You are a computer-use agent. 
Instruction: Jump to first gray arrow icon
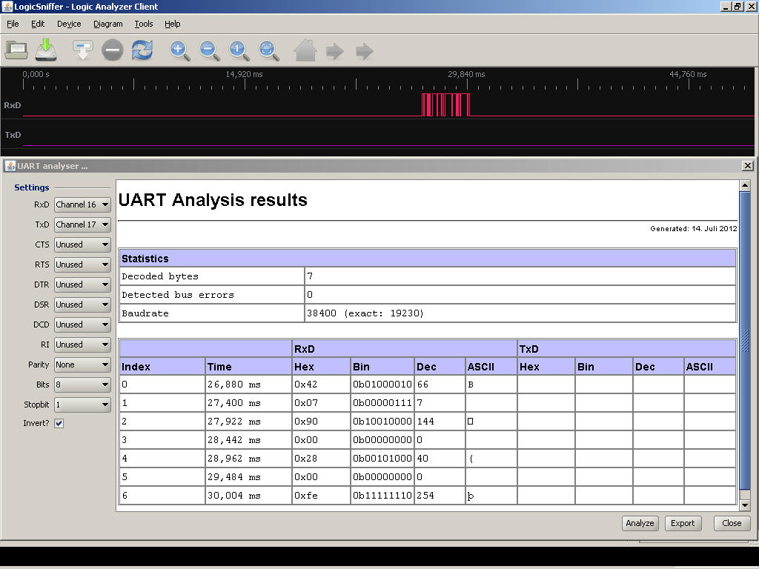(335, 51)
